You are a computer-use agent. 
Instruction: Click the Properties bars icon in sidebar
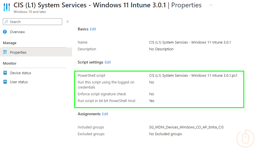(5, 52)
